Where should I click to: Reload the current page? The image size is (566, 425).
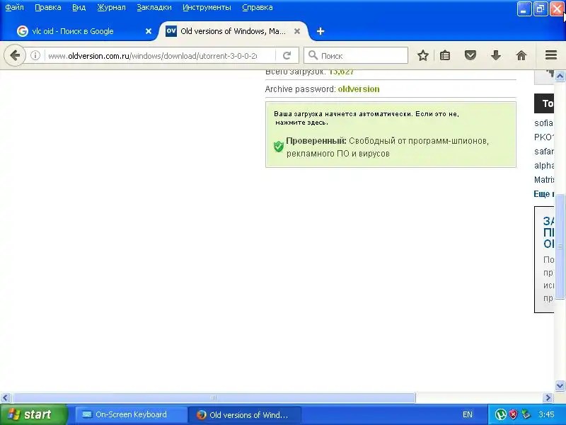(x=287, y=55)
